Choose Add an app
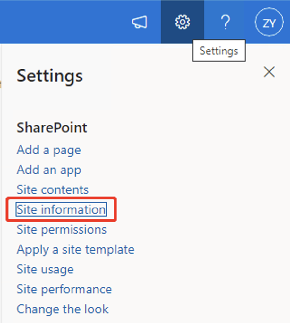 pos(49,170)
